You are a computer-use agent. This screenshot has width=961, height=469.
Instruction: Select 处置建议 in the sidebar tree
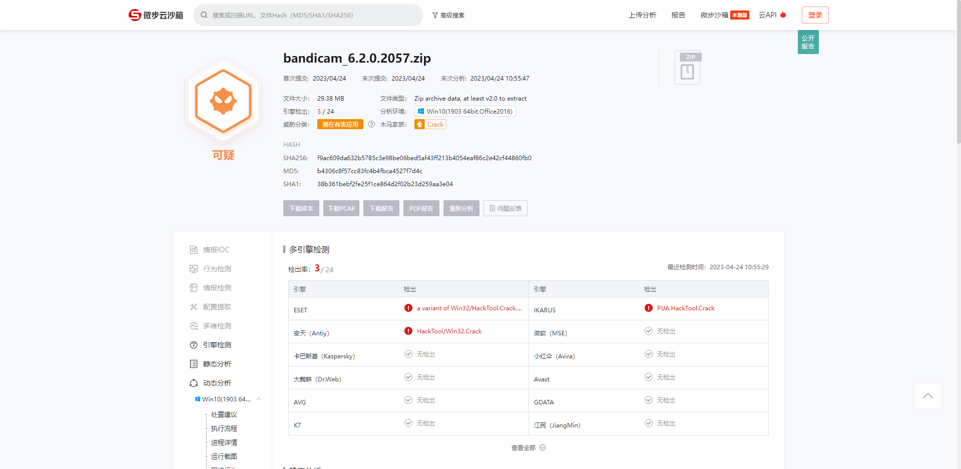[224, 414]
